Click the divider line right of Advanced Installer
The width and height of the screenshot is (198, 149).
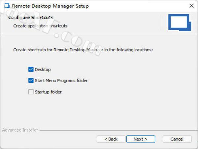pos(115,130)
